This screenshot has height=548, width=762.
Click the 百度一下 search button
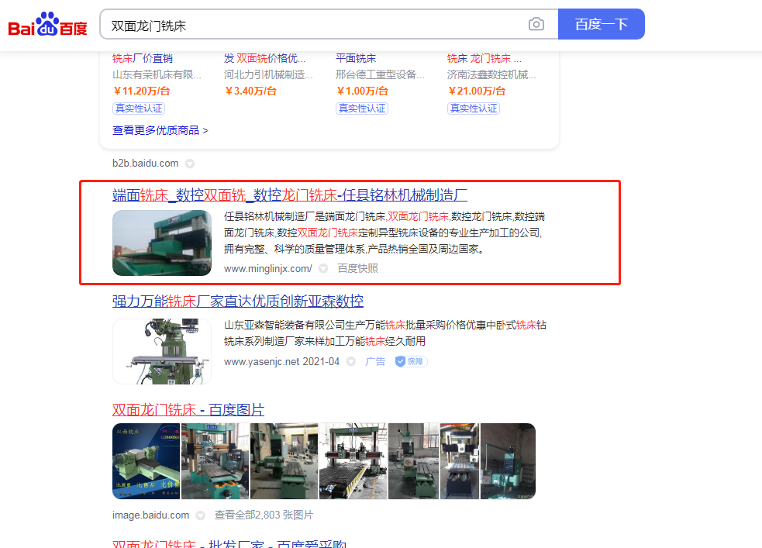point(601,24)
